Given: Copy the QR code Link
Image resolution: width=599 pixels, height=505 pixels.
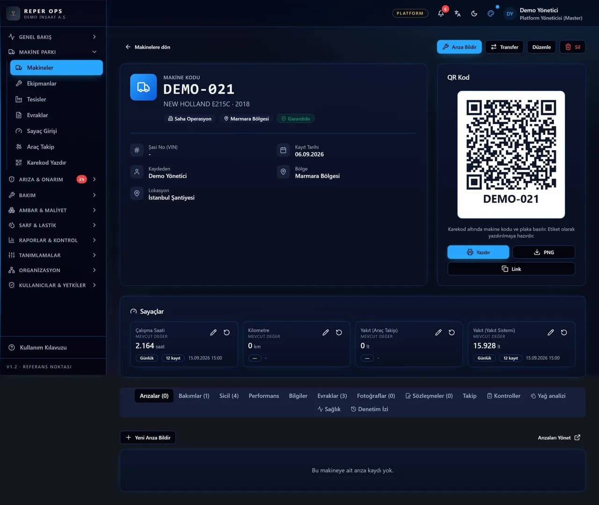Looking at the screenshot, I should click(x=511, y=269).
